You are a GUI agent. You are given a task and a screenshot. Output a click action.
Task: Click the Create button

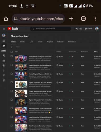(88, 29)
